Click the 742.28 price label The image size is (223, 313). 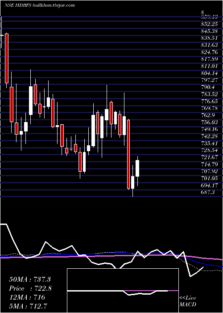(209, 136)
